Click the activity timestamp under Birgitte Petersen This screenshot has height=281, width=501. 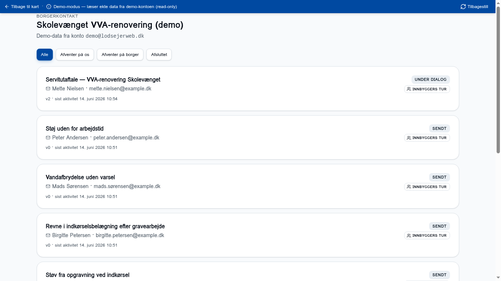(81, 245)
